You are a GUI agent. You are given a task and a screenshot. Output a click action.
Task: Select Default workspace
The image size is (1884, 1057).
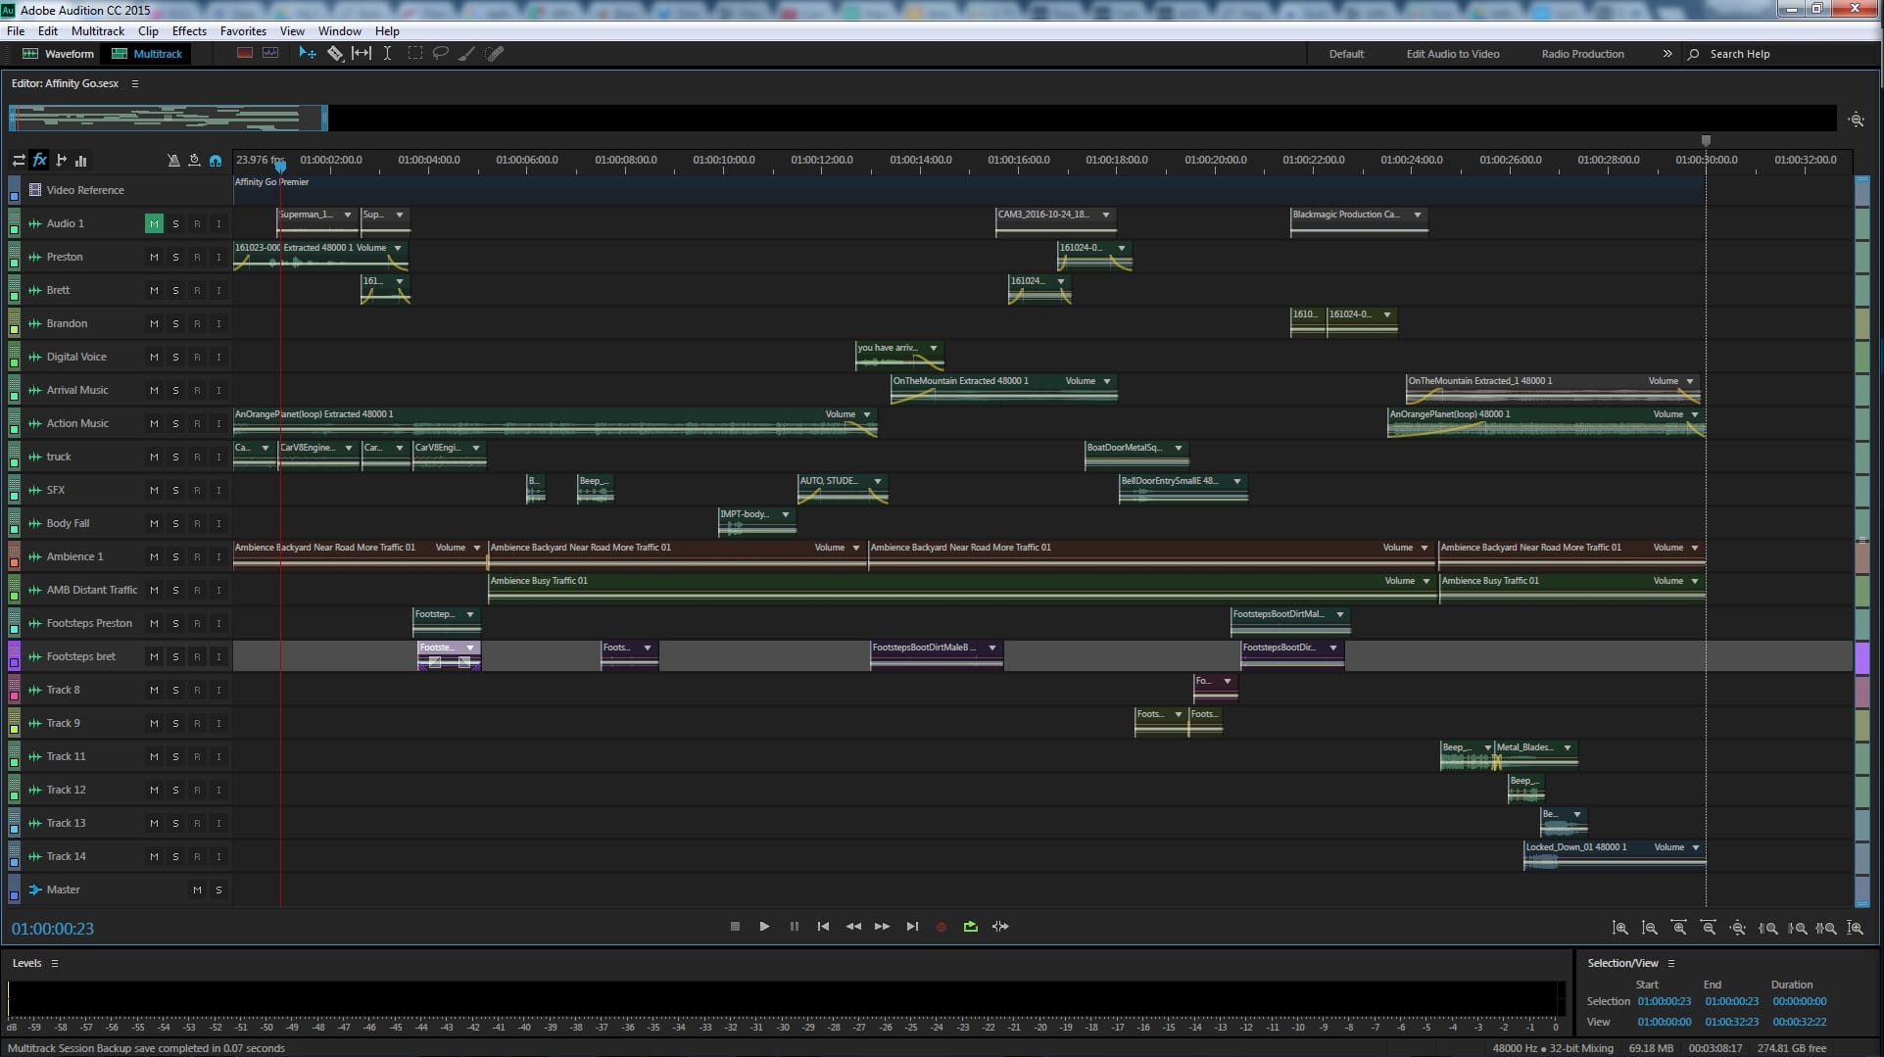pyautogui.click(x=1346, y=54)
